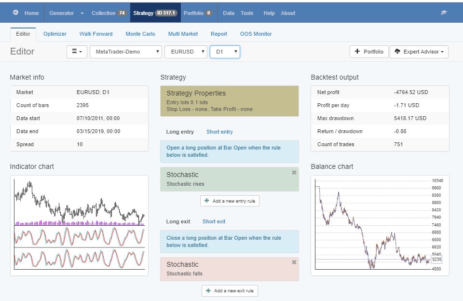Switch to the Short entry rules
Screen dimensions: 463x301
219,132
